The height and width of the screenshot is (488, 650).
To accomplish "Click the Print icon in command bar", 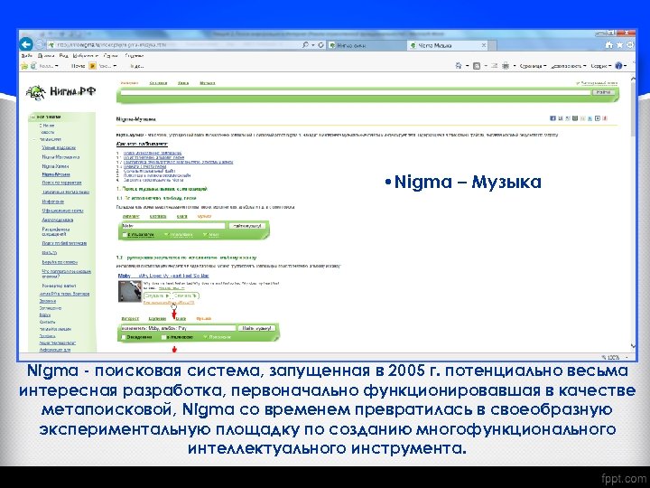I will pos(506,66).
